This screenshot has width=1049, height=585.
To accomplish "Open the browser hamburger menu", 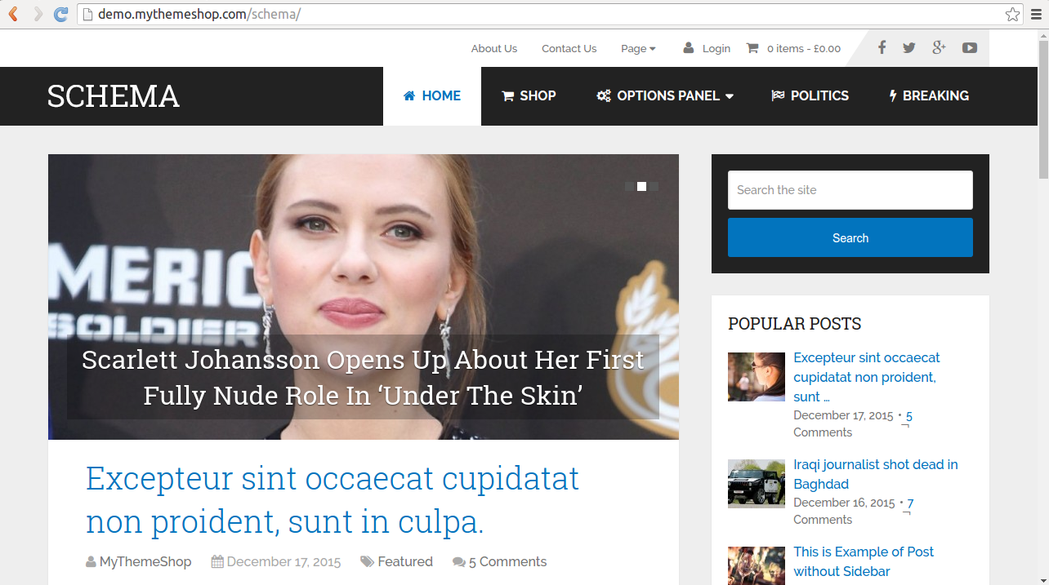I will [x=1037, y=14].
